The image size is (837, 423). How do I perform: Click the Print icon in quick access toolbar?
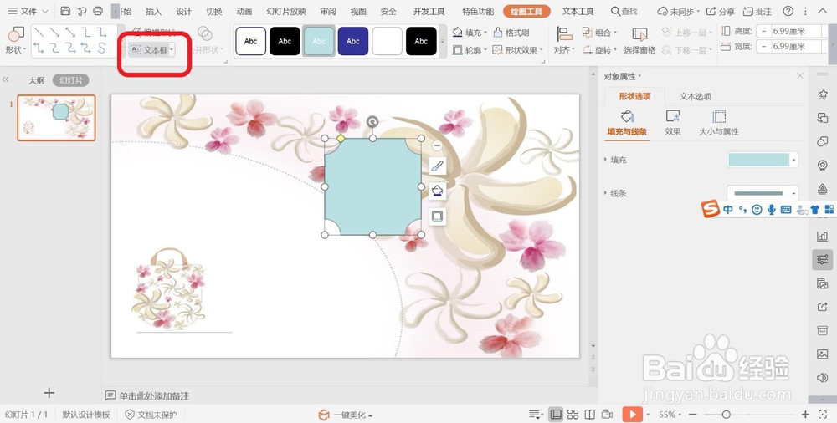[98, 11]
